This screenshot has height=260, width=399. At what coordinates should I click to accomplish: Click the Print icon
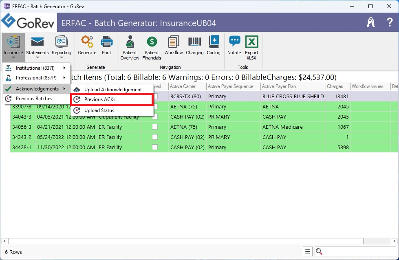pyautogui.click(x=107, y=42)
